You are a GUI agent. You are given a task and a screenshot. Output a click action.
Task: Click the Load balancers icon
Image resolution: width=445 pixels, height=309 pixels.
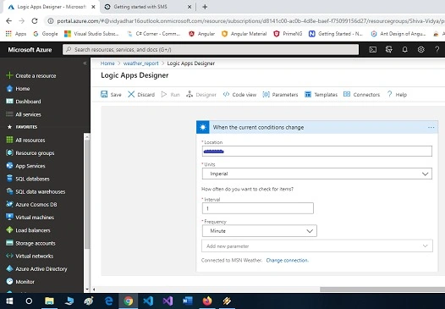pos(9,229)
